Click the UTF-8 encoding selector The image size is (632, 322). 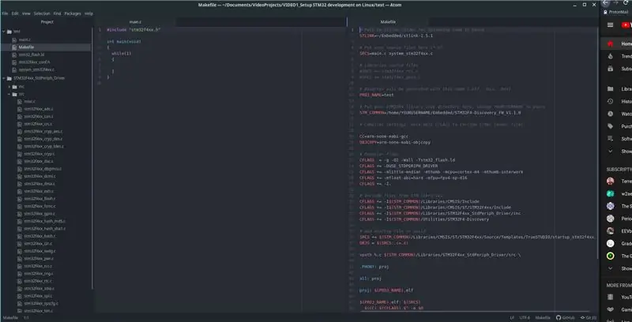(x=525, y=317)
